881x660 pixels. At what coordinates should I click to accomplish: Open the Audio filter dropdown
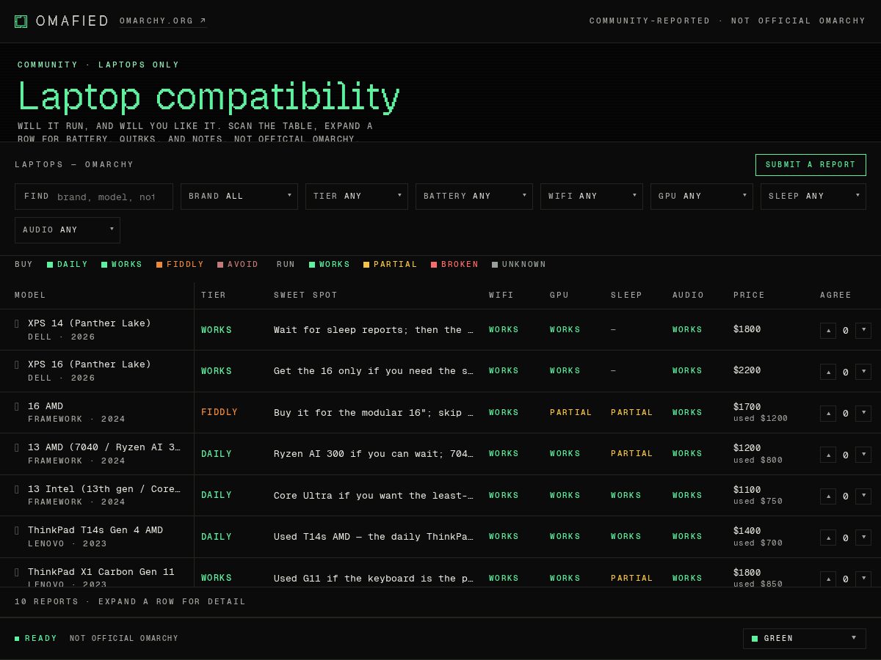pos(68,230)
